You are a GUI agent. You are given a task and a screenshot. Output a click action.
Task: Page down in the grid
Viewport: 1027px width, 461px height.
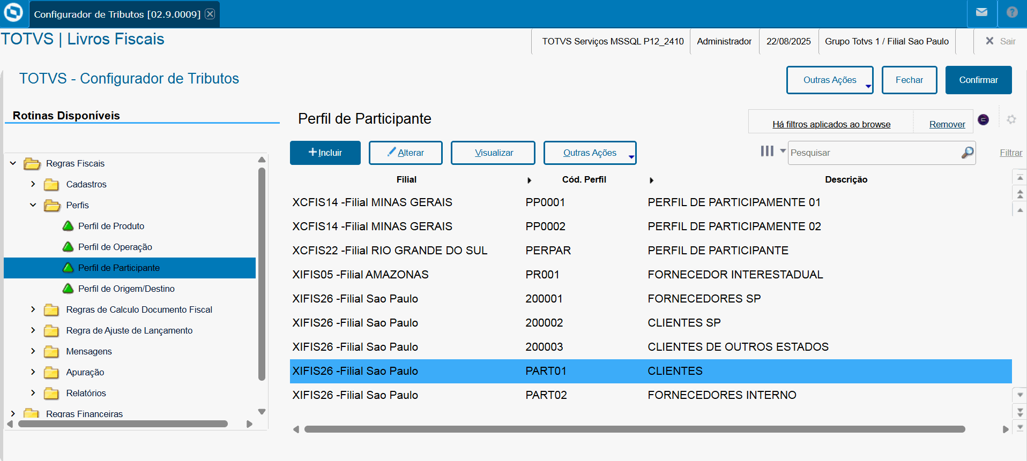tap(1020, 412)
